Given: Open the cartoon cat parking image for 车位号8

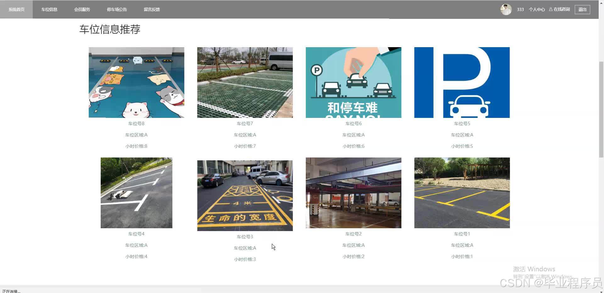Looking at the screenshot, I should coord(137,82).
